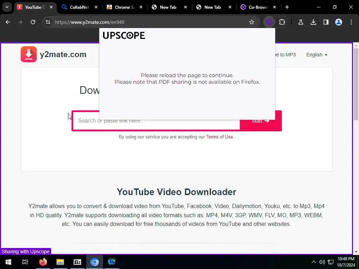Screen dimensions: 359x269
Task: Open the Windows Start menu
Action: coord(8,262)
